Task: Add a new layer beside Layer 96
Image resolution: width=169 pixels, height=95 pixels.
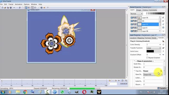Action: click(163, 18)
